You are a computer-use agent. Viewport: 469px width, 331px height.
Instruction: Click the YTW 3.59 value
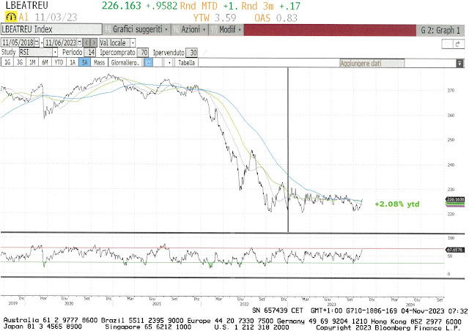(x=215, y=18)
